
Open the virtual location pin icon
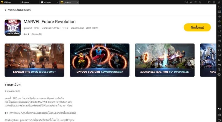pos(219,70)
